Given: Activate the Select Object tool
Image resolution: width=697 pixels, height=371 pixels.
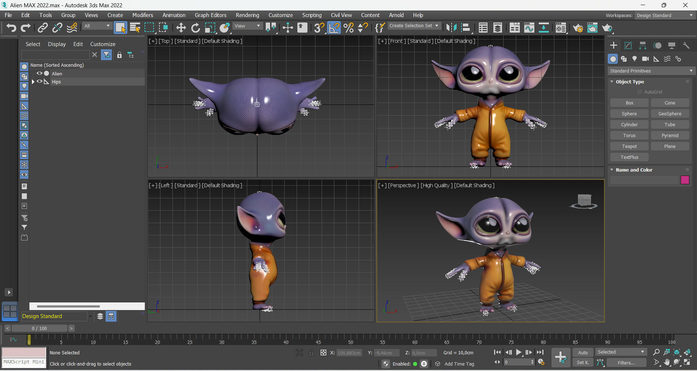Looking at the screenshot, I should pyautogui.click(x=121, y=28).
